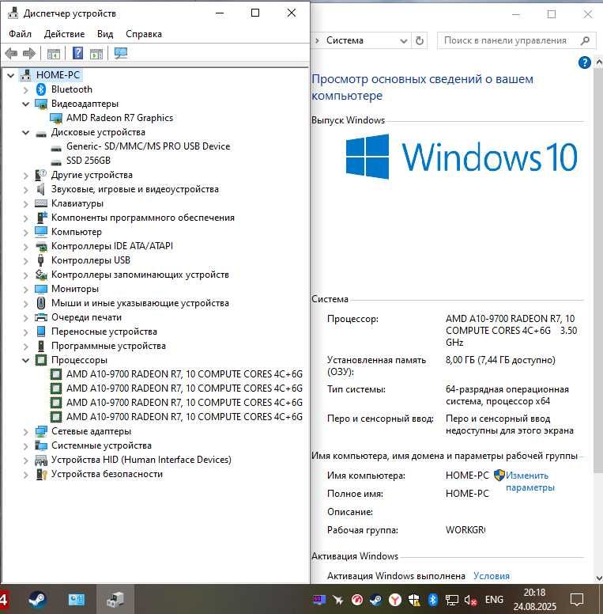Collapse the Процессоры category
Viewport: 603px width, 614px height.
tap(26, 360)
